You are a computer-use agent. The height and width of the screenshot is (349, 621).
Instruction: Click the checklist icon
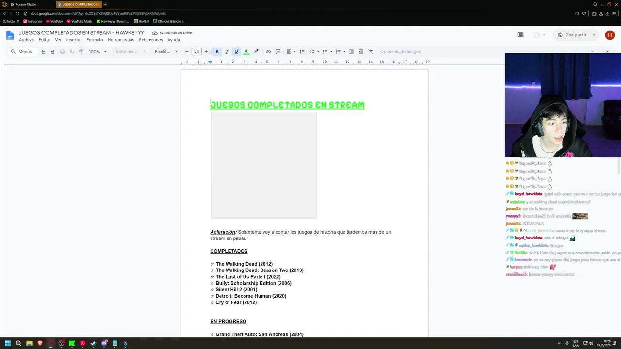tap(312, 52)
